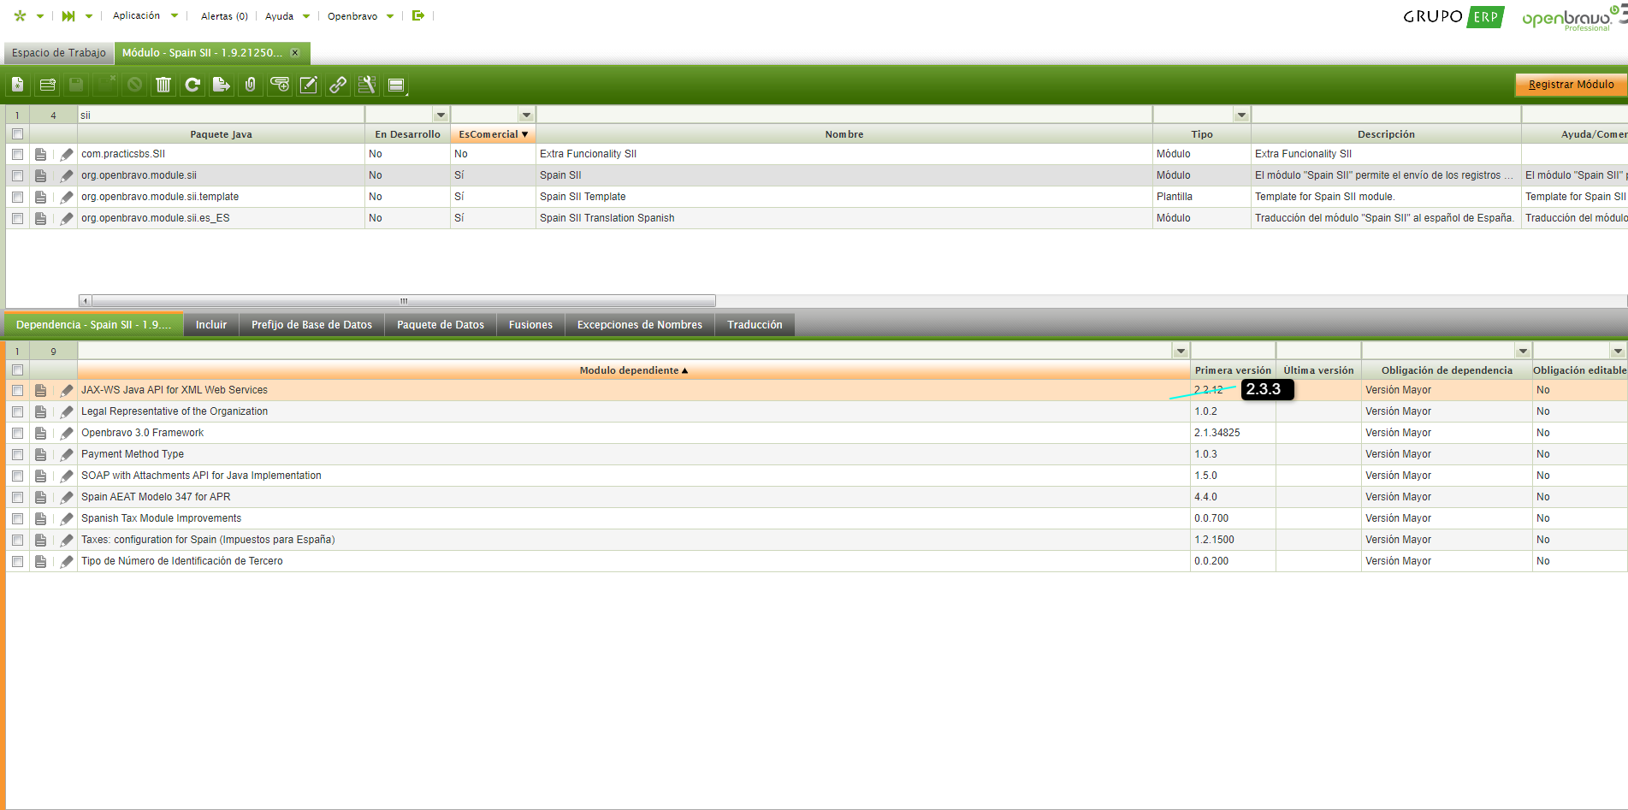Open the Openbravo user menu
This screenshot has width=1628, height=810.
pos(360,15)
